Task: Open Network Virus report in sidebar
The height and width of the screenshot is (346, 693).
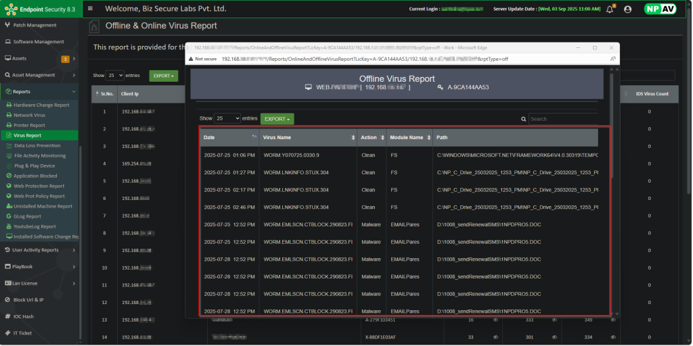Action: tap(29, 115)
